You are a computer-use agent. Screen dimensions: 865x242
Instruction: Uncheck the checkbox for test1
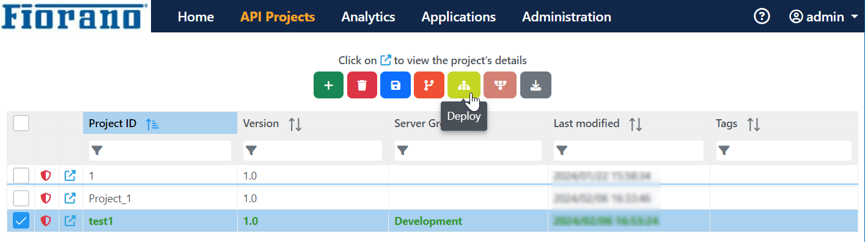[x=21, y=221]
